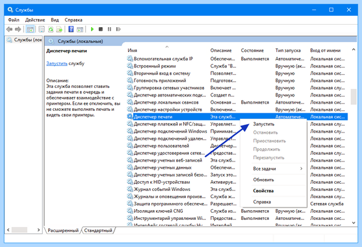362x247 pixels.
Task: Select the Инструментарий управления Wi... service
Action: (x=237, y=218)
